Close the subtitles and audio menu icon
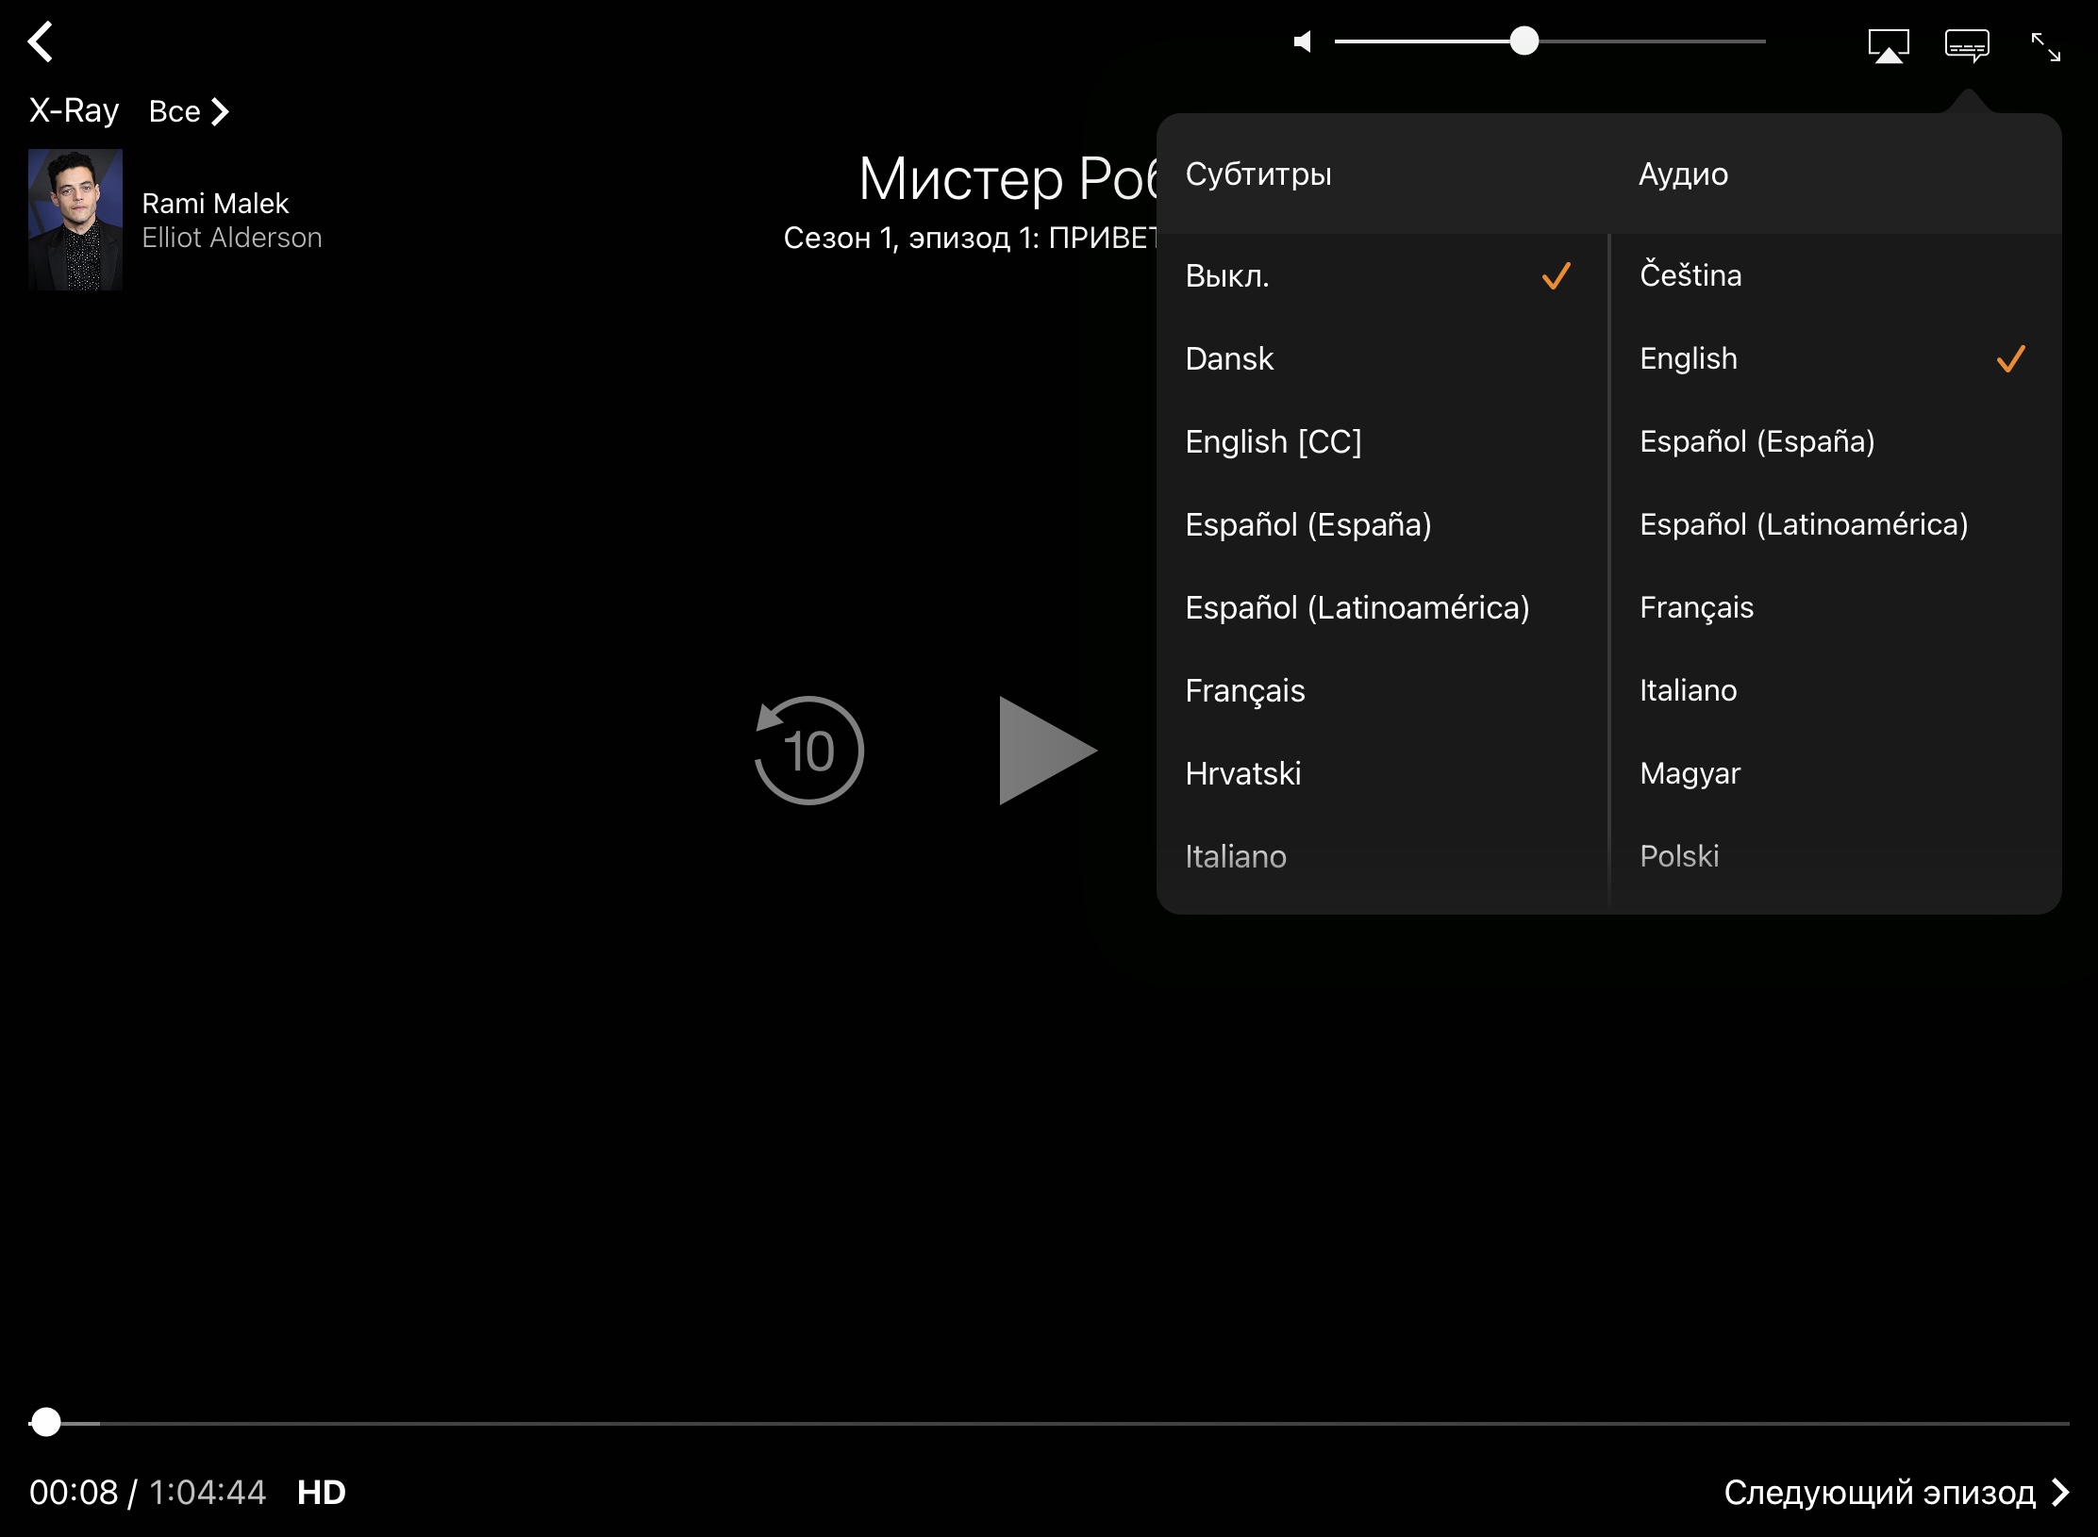 [x=1967, y=45]
